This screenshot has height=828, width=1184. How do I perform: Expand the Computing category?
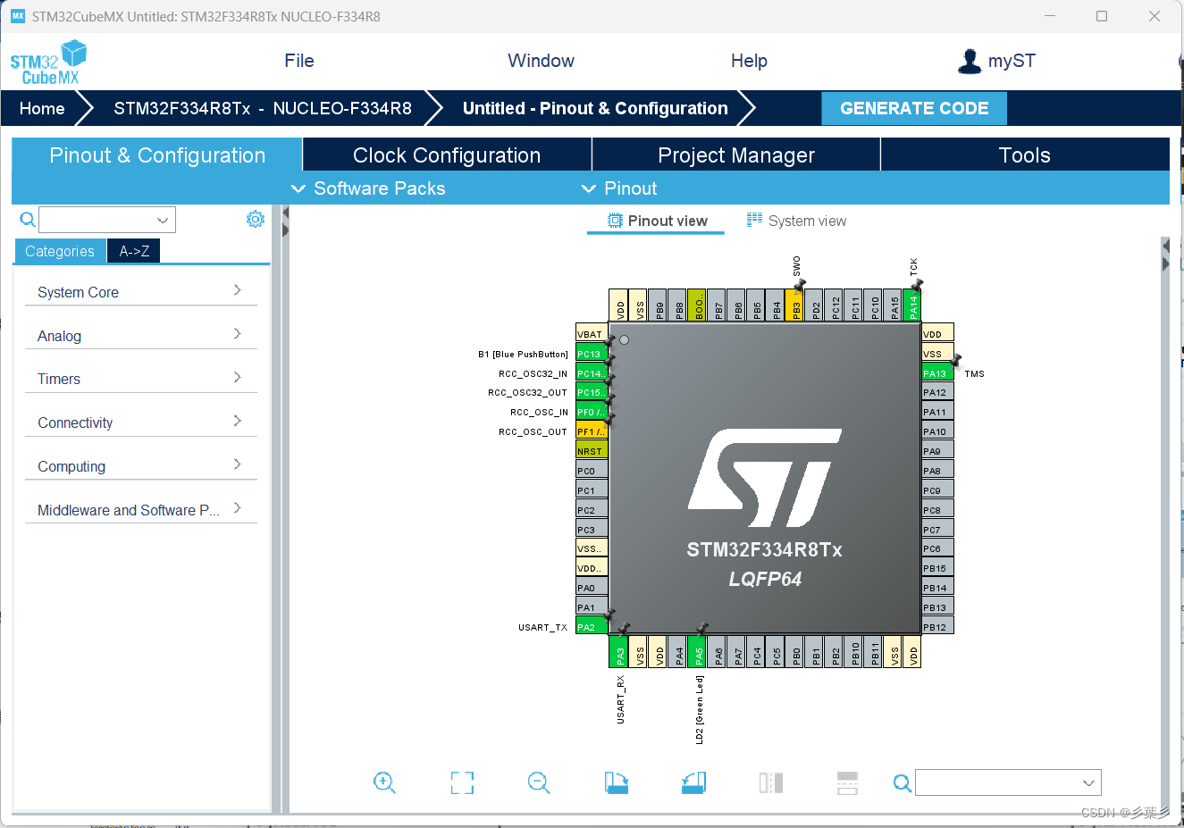pos(140,466)
